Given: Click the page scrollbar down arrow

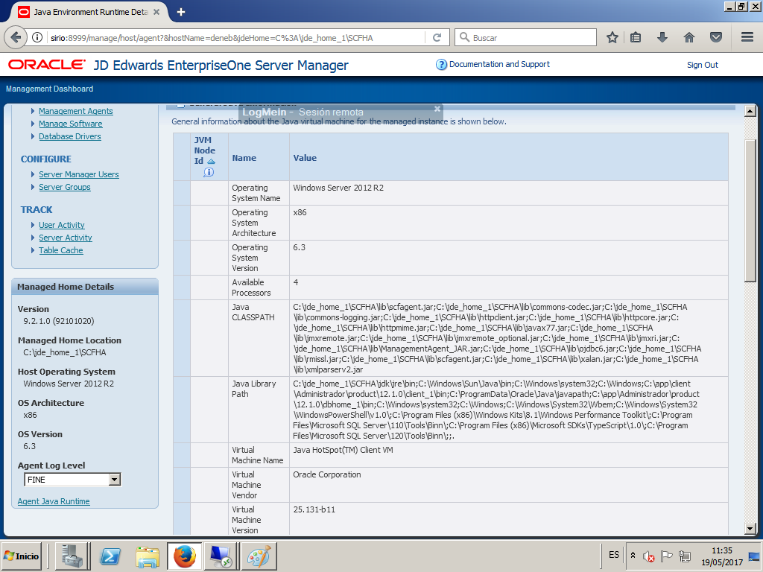Looking at the screenshot, I should coord(750,529).
